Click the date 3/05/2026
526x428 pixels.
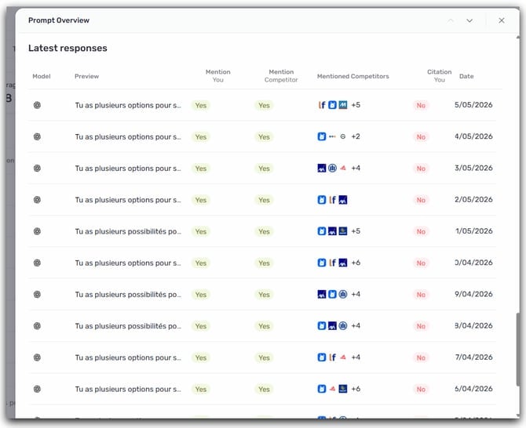(473, 168)
